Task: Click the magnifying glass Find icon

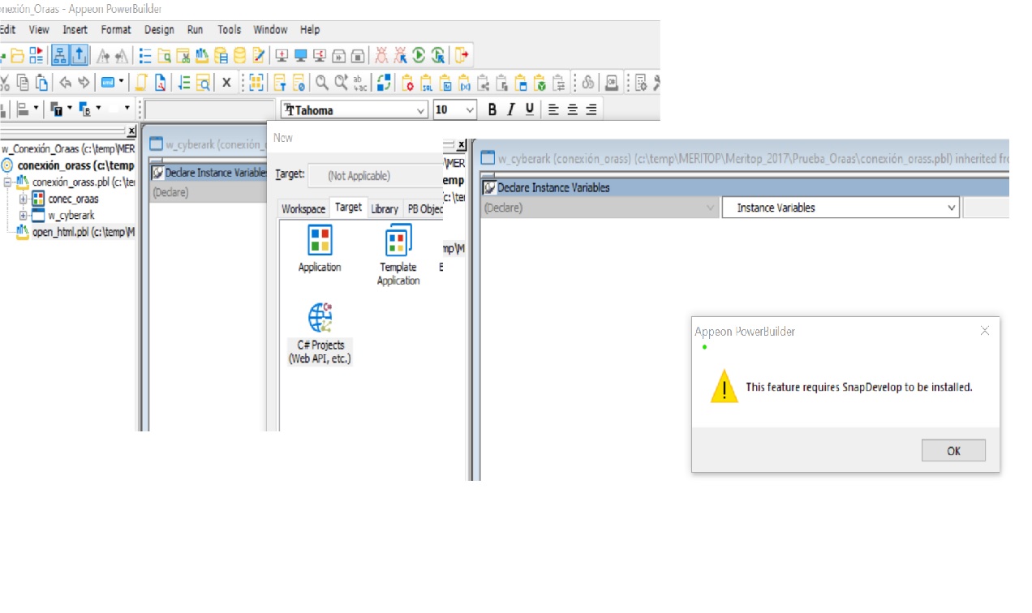Action: pyautogui.click(x=322, y=83)
